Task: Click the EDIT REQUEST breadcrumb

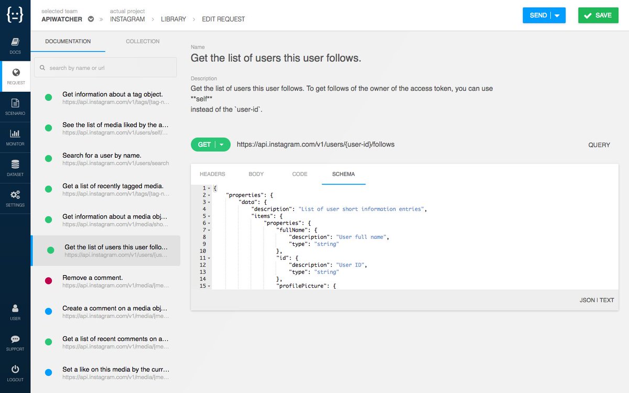Action: (x=223, y=19)
